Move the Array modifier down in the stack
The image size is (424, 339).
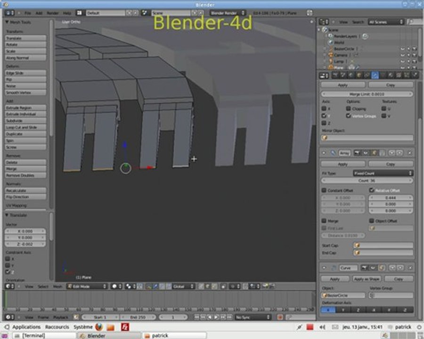coord(400,153)
